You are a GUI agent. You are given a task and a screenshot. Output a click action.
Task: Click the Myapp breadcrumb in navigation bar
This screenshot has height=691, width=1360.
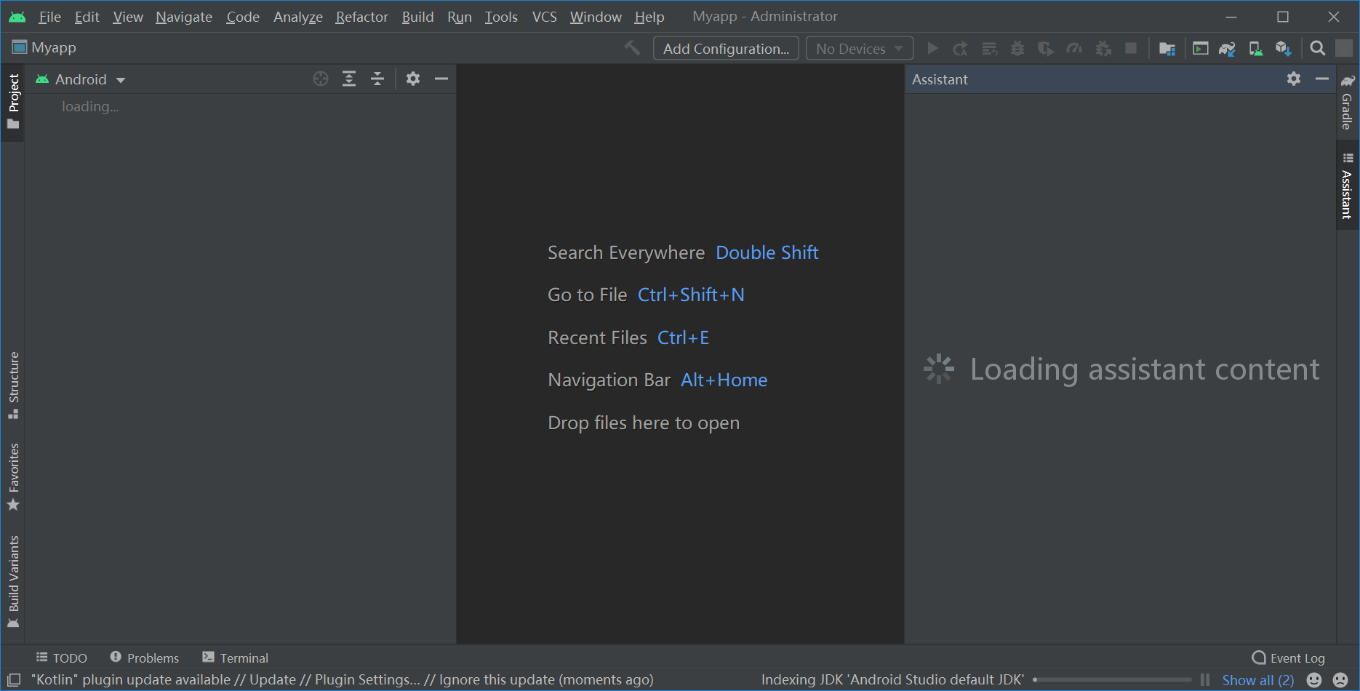coord(45,48)
